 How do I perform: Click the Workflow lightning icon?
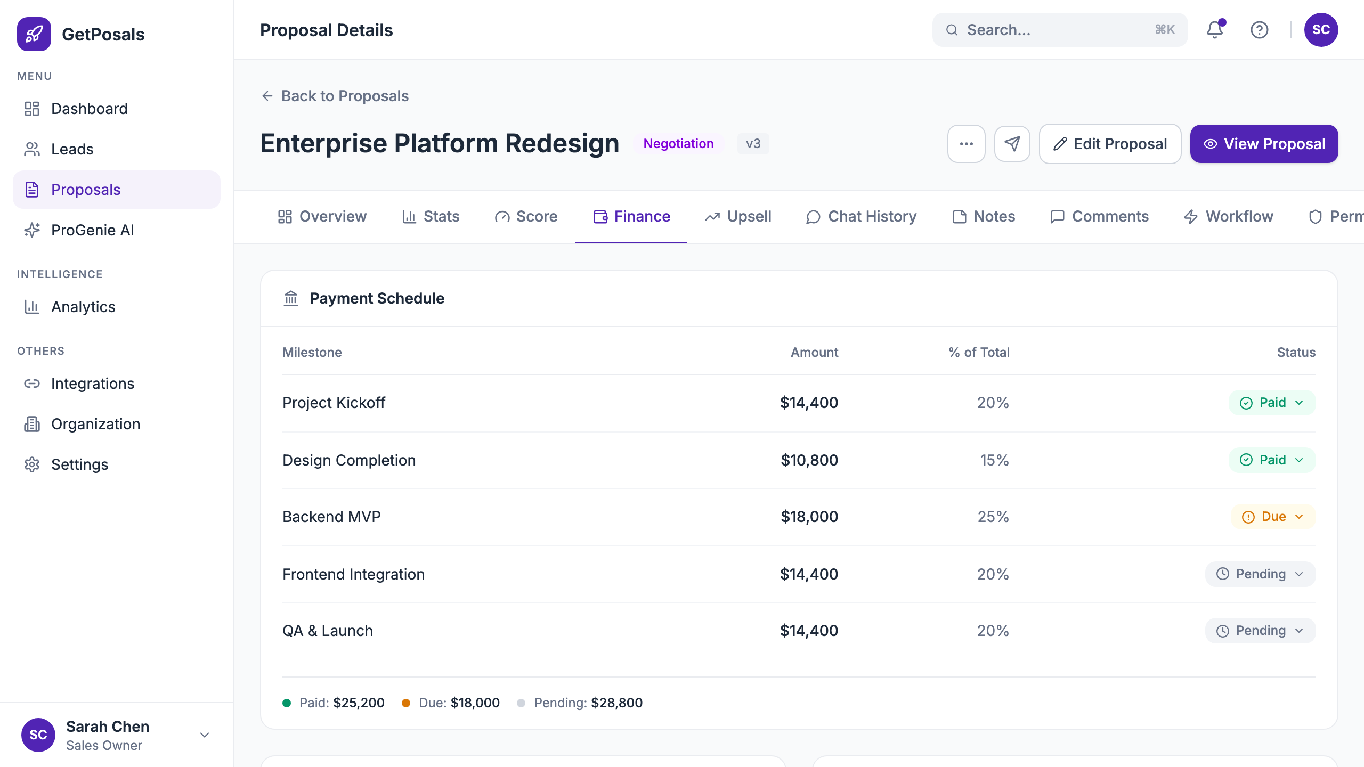point(1191,217)
